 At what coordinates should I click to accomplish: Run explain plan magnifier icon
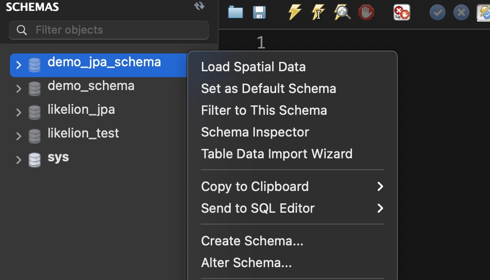click(x=342, y=12)
